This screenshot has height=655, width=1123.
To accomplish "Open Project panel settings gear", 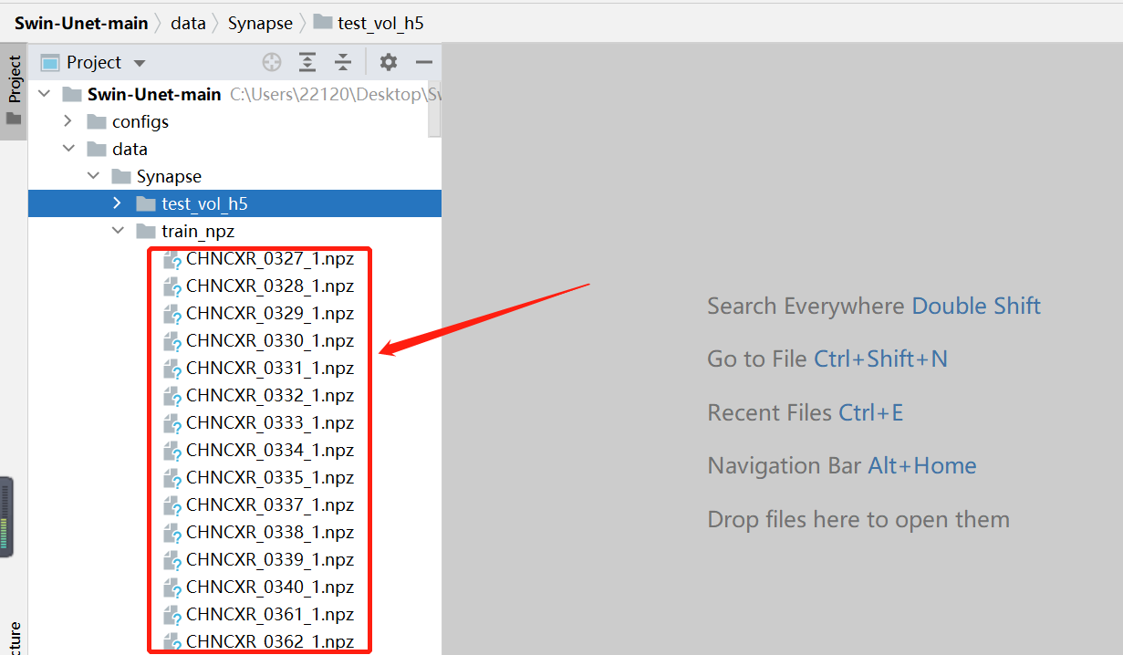I will (x=389, y=62).
